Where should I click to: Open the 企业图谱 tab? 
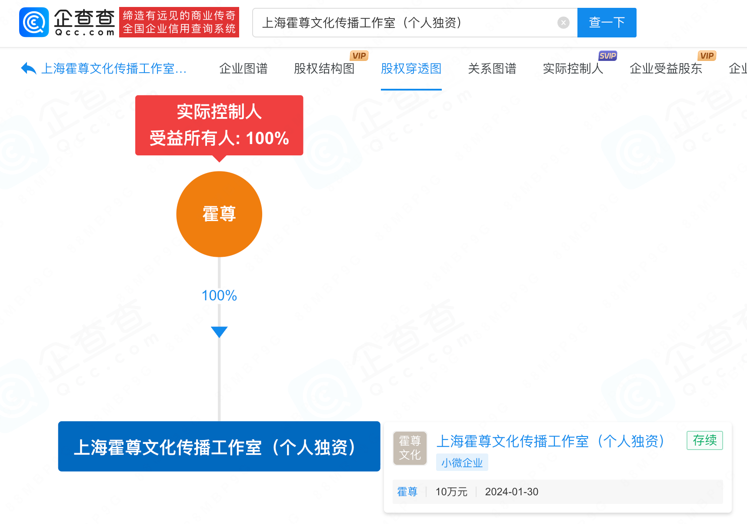[x=243, y=69]
